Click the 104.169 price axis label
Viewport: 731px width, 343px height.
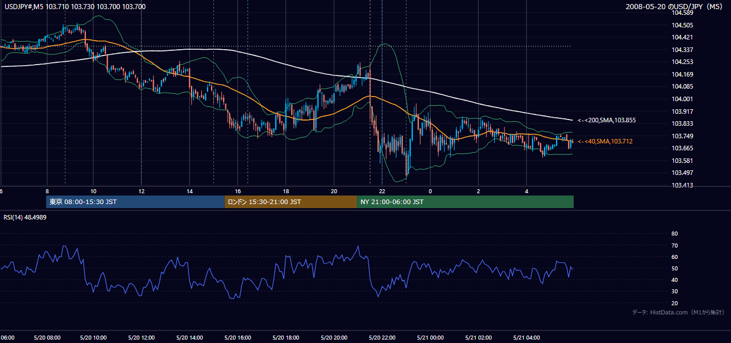click(682, 74)
